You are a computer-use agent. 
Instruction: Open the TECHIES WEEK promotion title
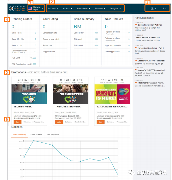[22, 107]
